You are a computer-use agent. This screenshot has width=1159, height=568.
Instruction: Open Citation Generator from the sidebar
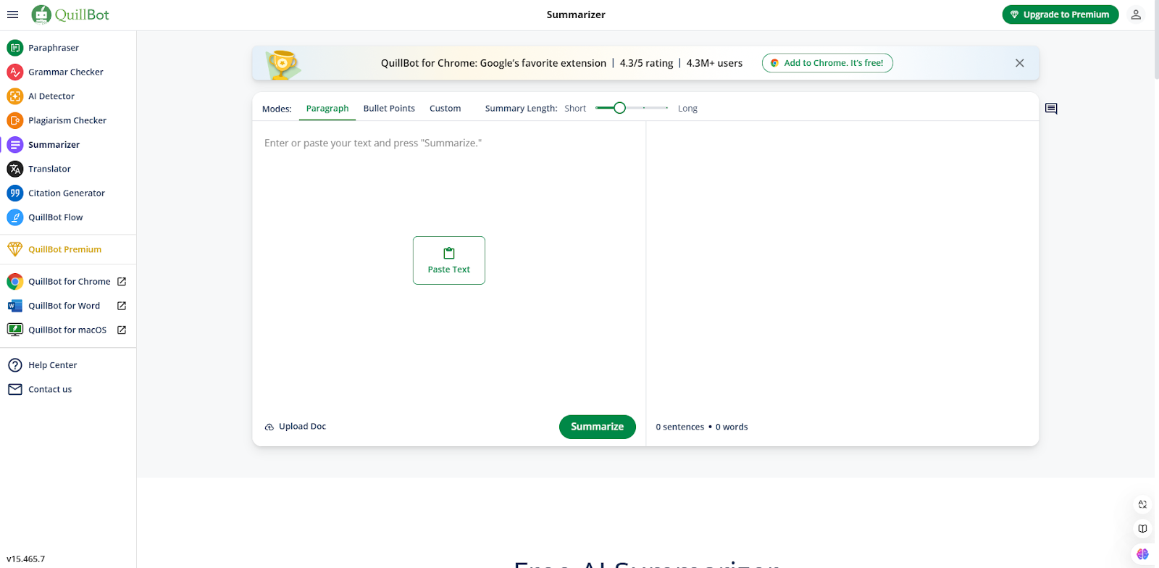coord(67,193)
